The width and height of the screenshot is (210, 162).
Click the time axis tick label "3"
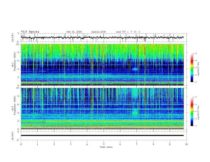pyautogui.click(x=71, y=144)
